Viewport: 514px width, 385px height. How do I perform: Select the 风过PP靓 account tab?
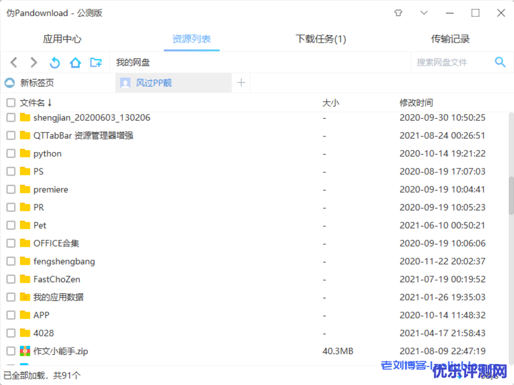[174, 83]
